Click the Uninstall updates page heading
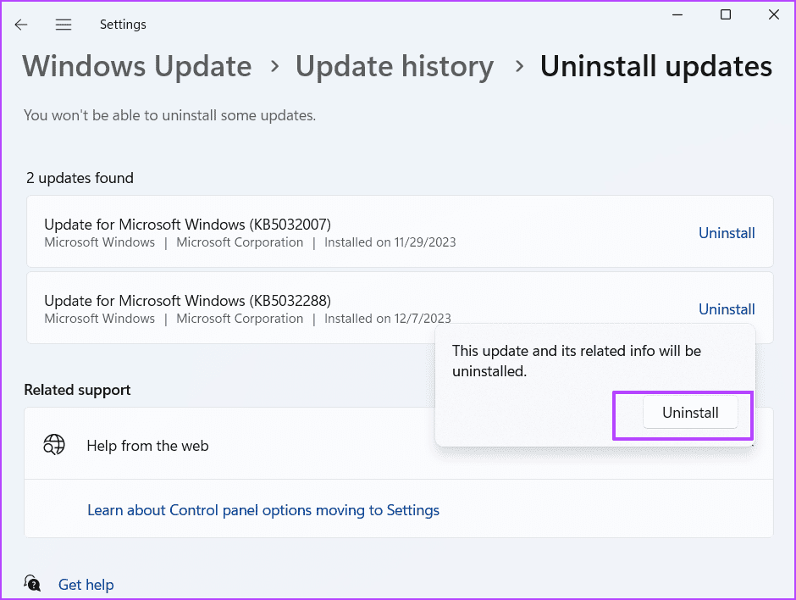 click(x=656, y=66)
